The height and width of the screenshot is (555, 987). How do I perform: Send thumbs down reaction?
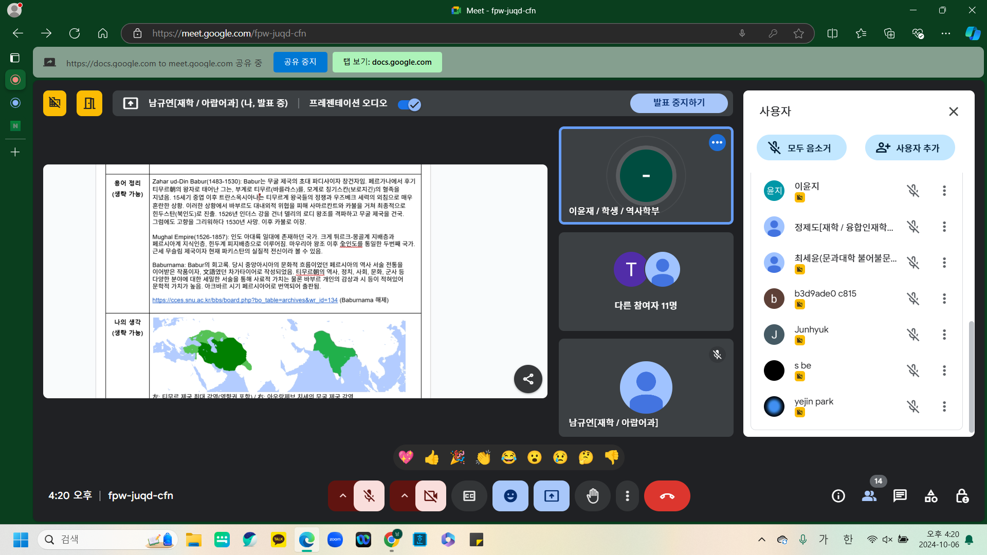tap(612, 457)
